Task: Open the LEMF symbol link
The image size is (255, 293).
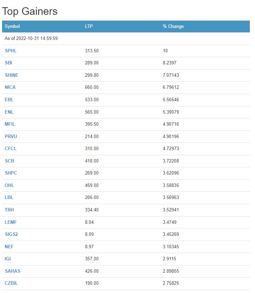Action: point(11,222)
